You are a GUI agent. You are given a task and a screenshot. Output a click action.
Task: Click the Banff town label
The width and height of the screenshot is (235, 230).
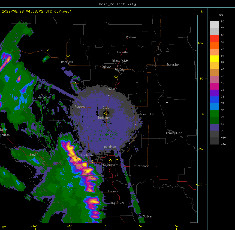point(34,155)
